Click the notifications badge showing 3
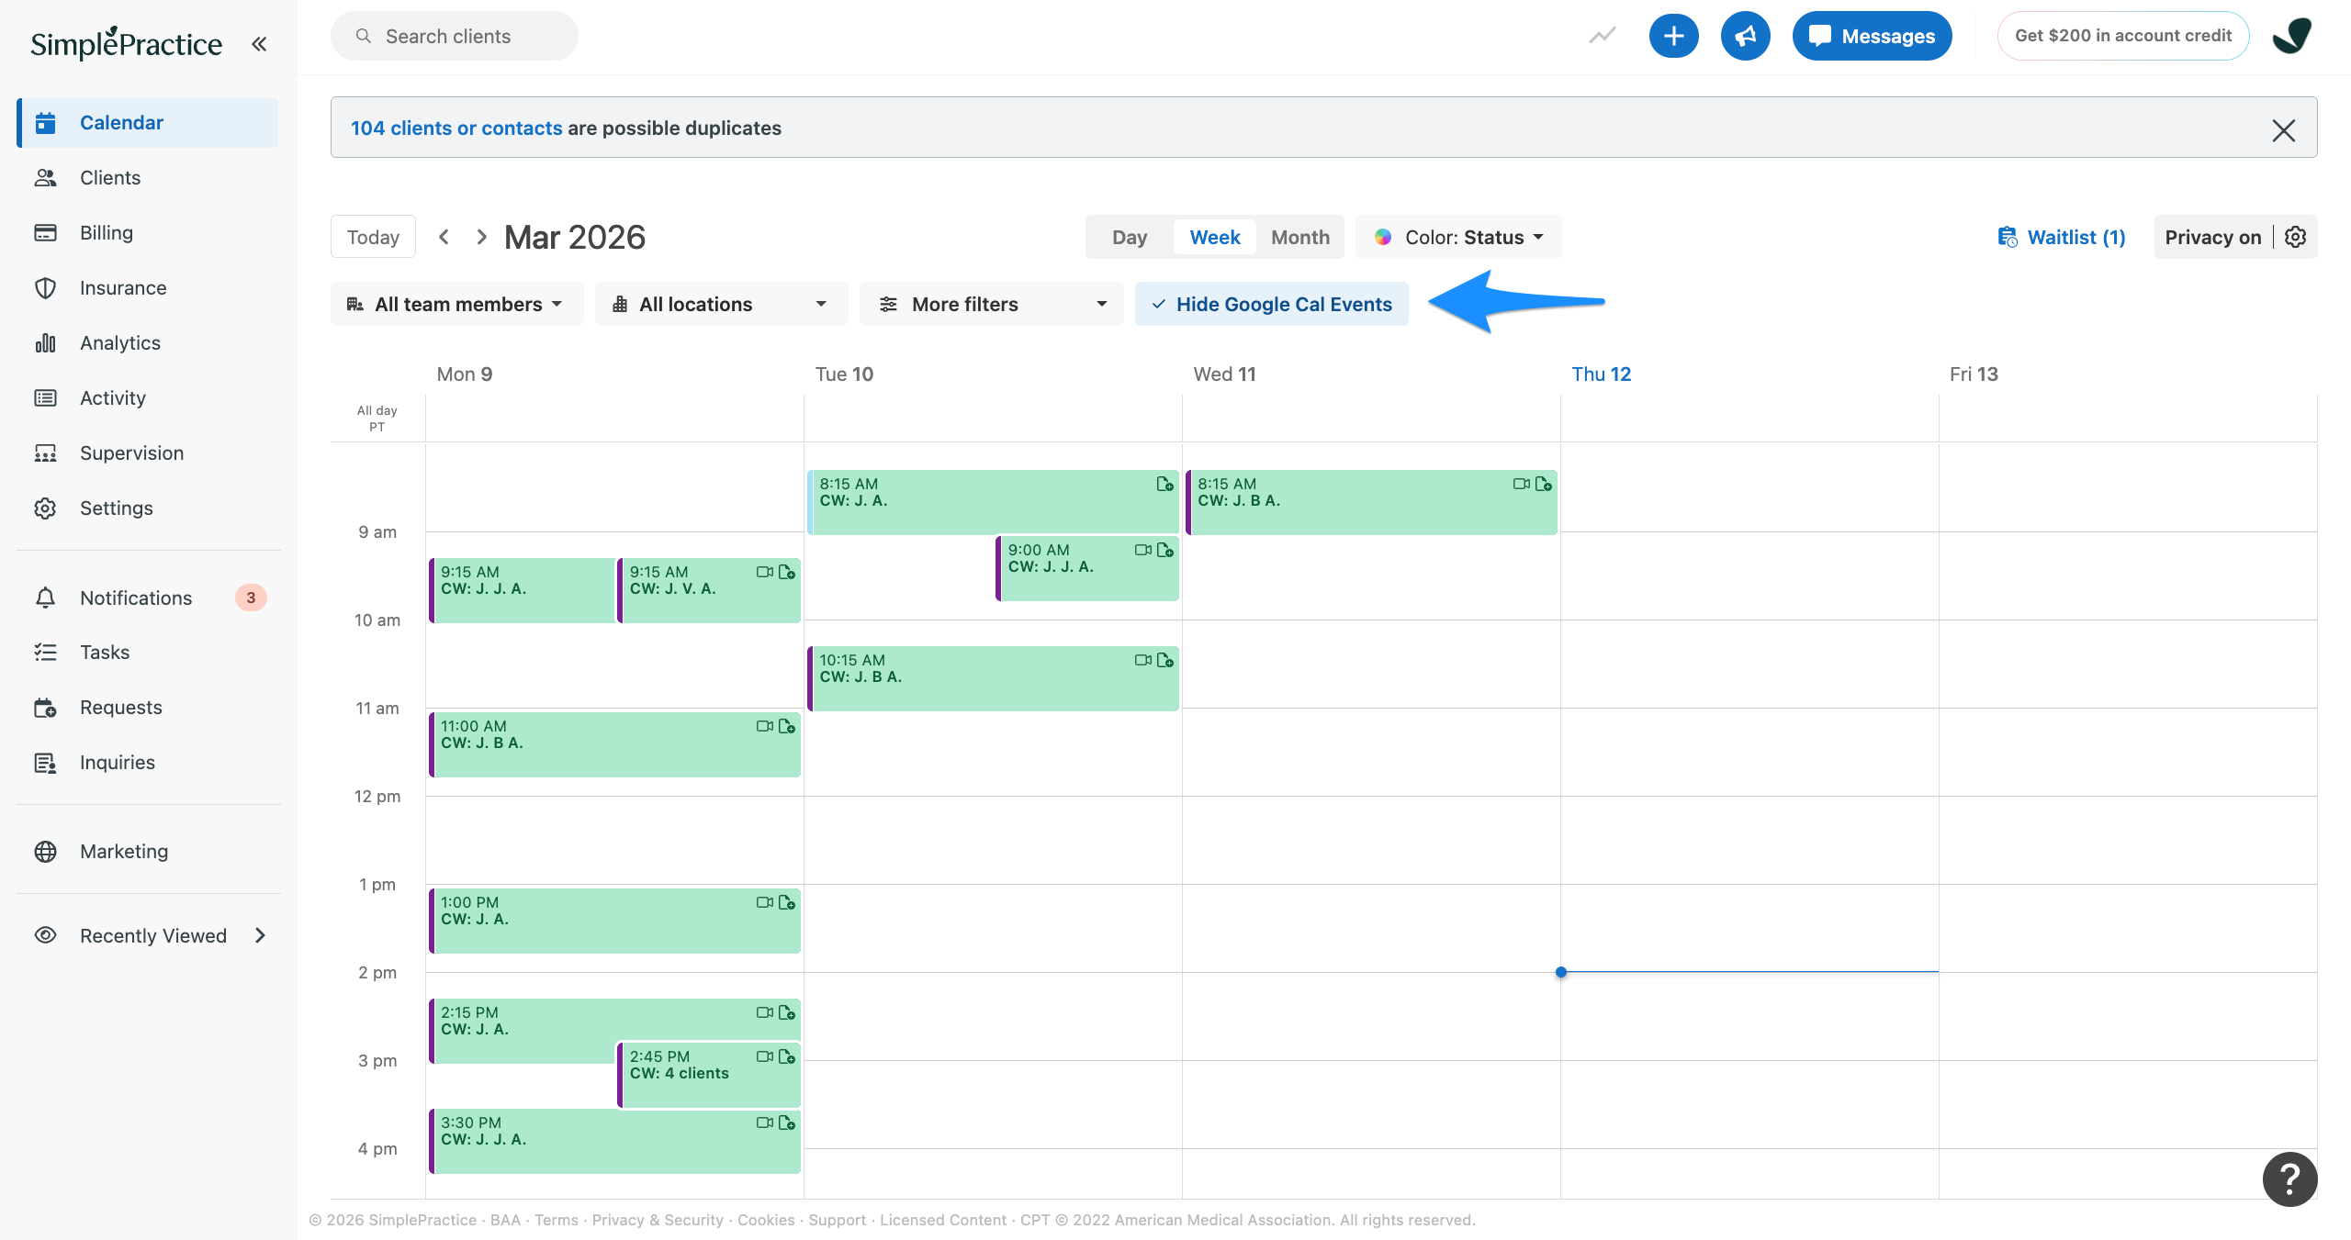Image resolution: width=2351 pixels, height=1240 pixels. coord(251,598)
